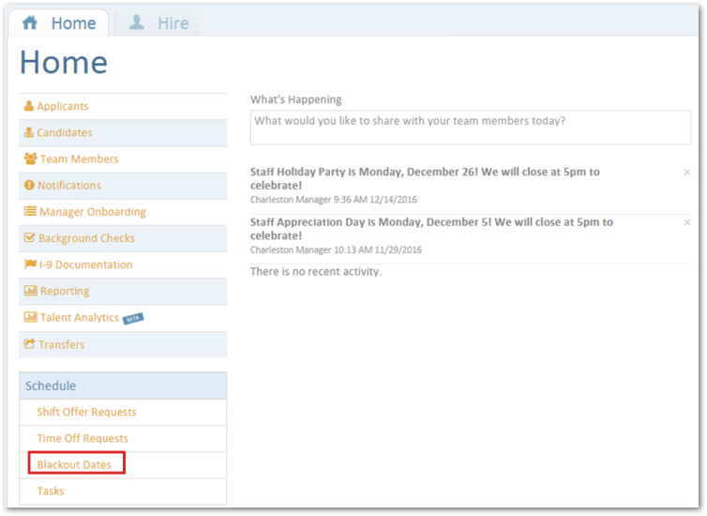
Task: Click the Talent Analytics chart icon
Action: [30, 317]
